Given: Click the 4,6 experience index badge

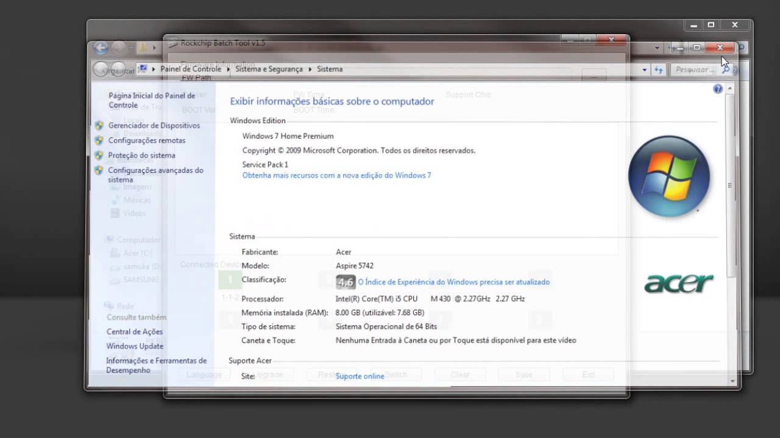Looking at the screenshot, I should tap(346, 282).
